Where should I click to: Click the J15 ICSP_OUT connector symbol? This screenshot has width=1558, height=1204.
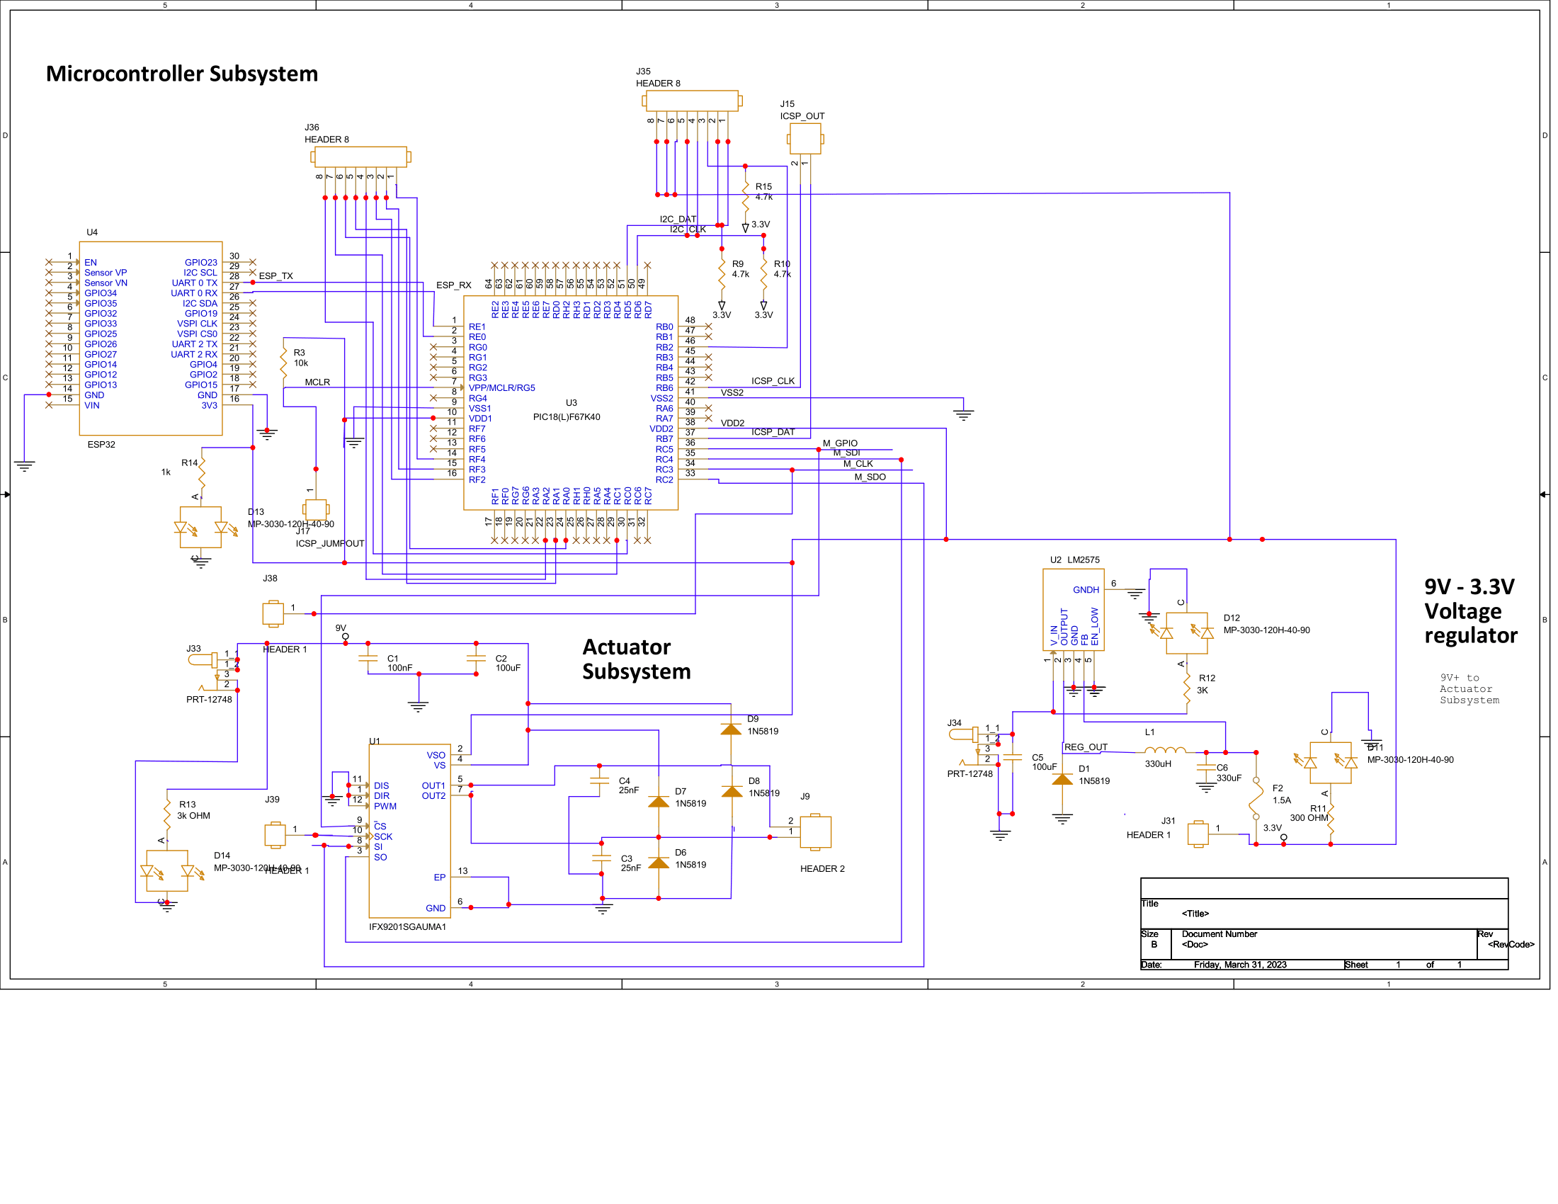[805, 139]
